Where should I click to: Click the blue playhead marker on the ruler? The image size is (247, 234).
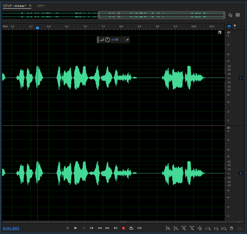pos(37,28)
